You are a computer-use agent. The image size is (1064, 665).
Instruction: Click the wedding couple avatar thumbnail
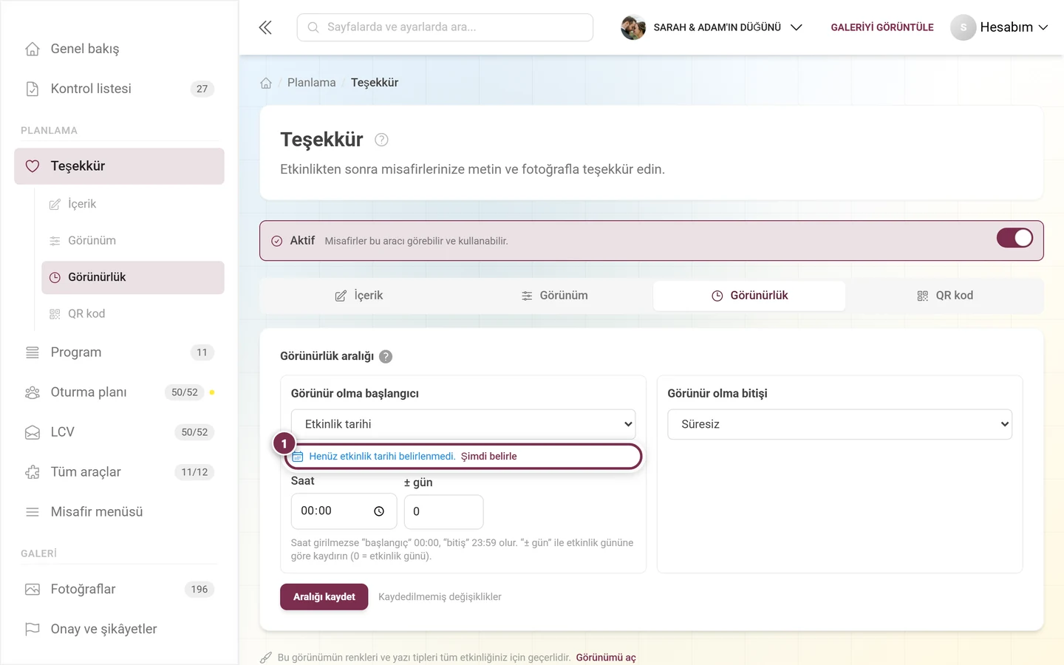(x=633, y=27)
